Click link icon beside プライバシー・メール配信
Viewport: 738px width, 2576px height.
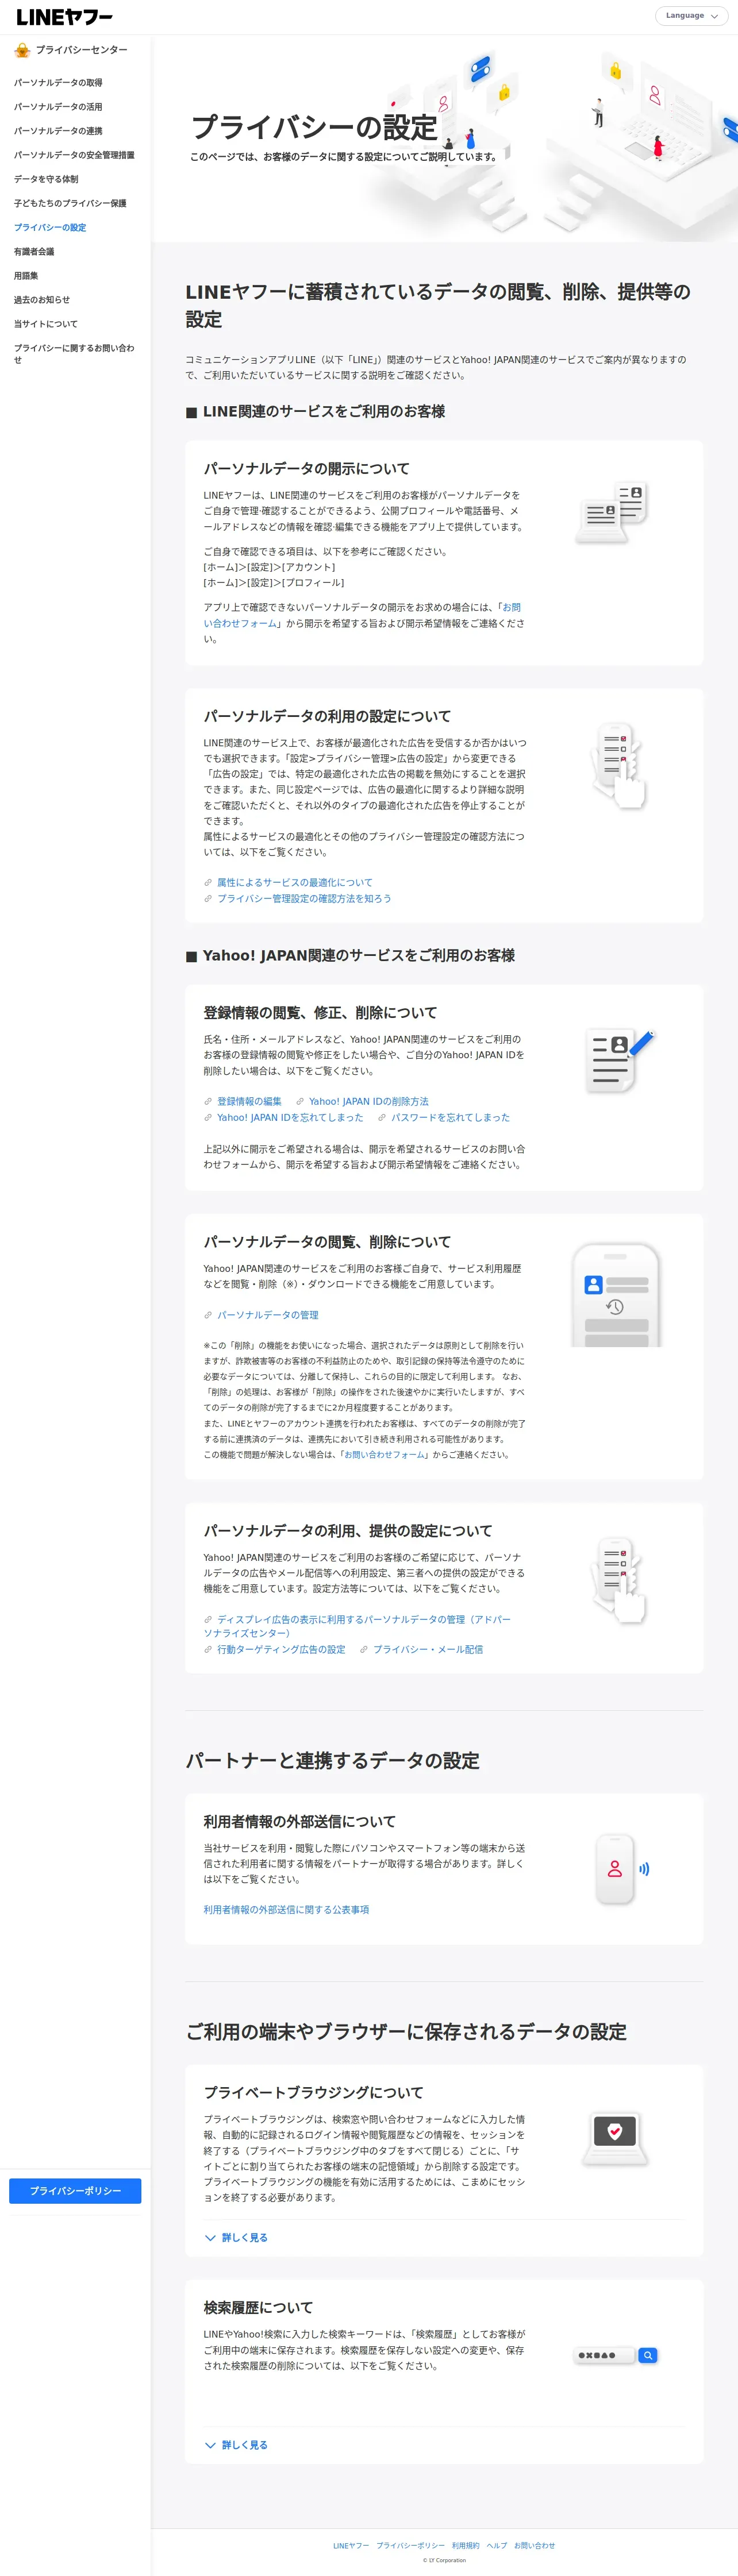click(x=364, y=1649)
